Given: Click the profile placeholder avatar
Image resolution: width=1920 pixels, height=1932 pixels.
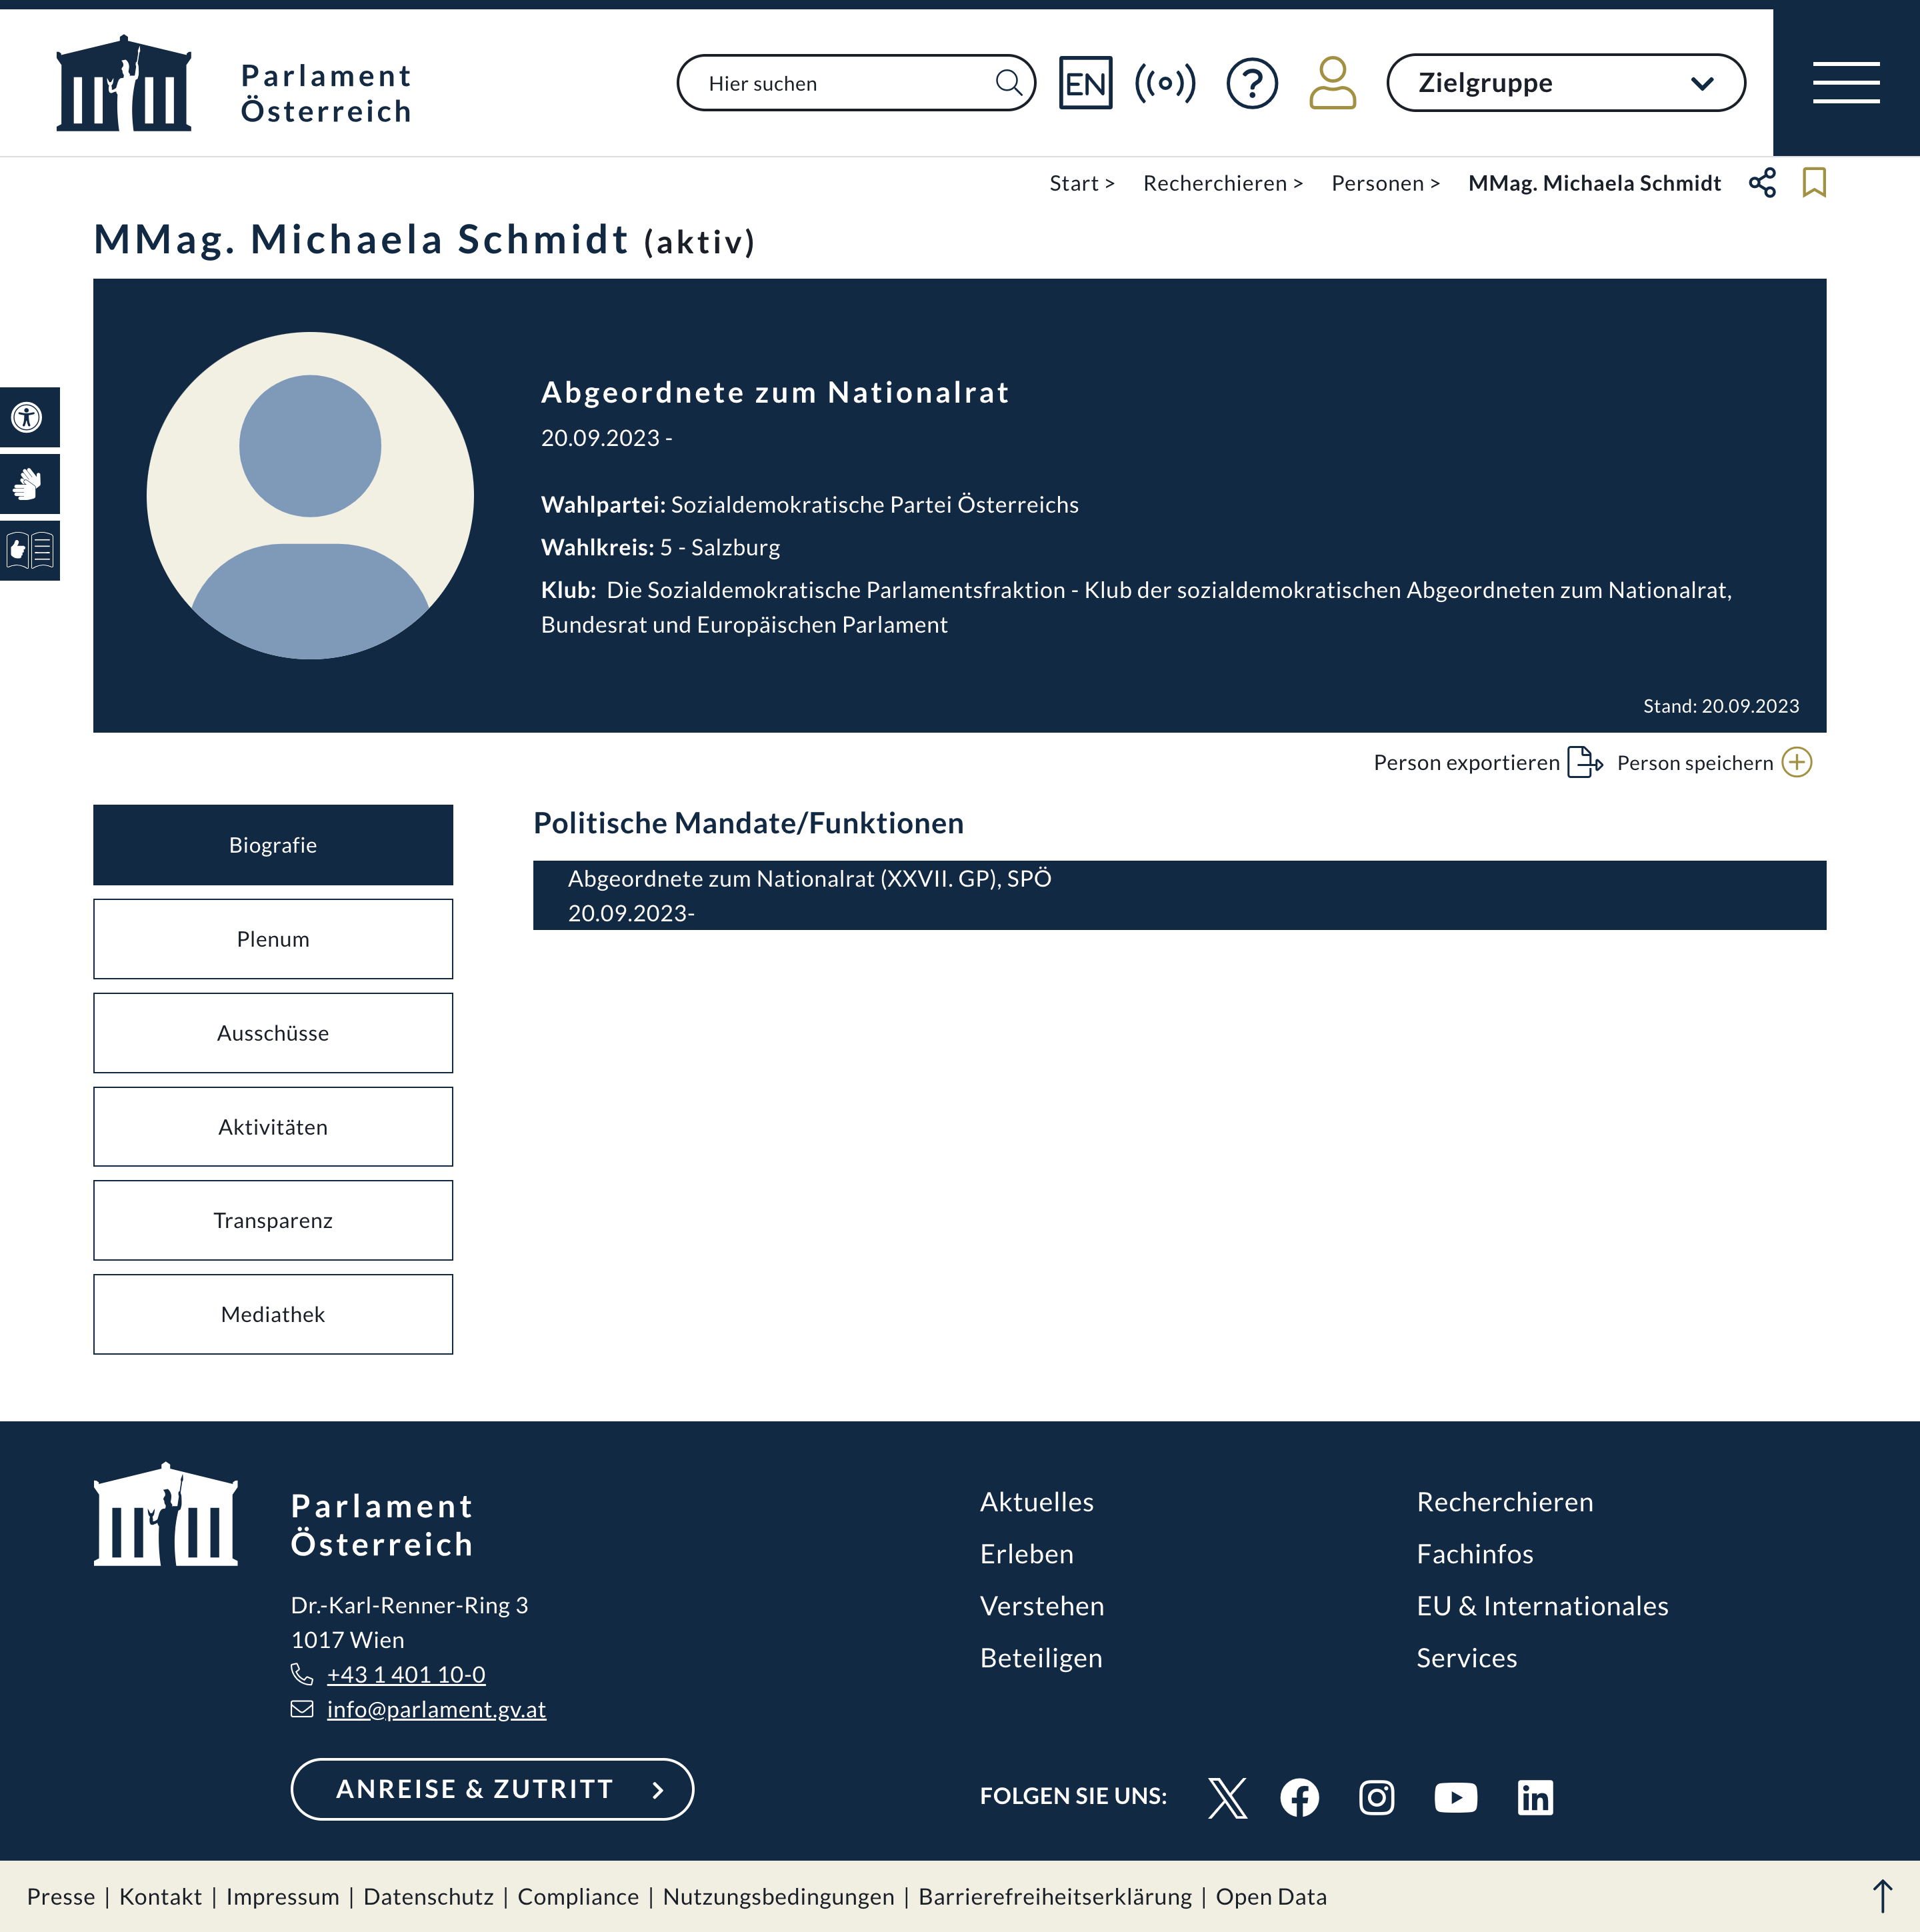Looking at the screenshot, I should (x=310, y=495).
